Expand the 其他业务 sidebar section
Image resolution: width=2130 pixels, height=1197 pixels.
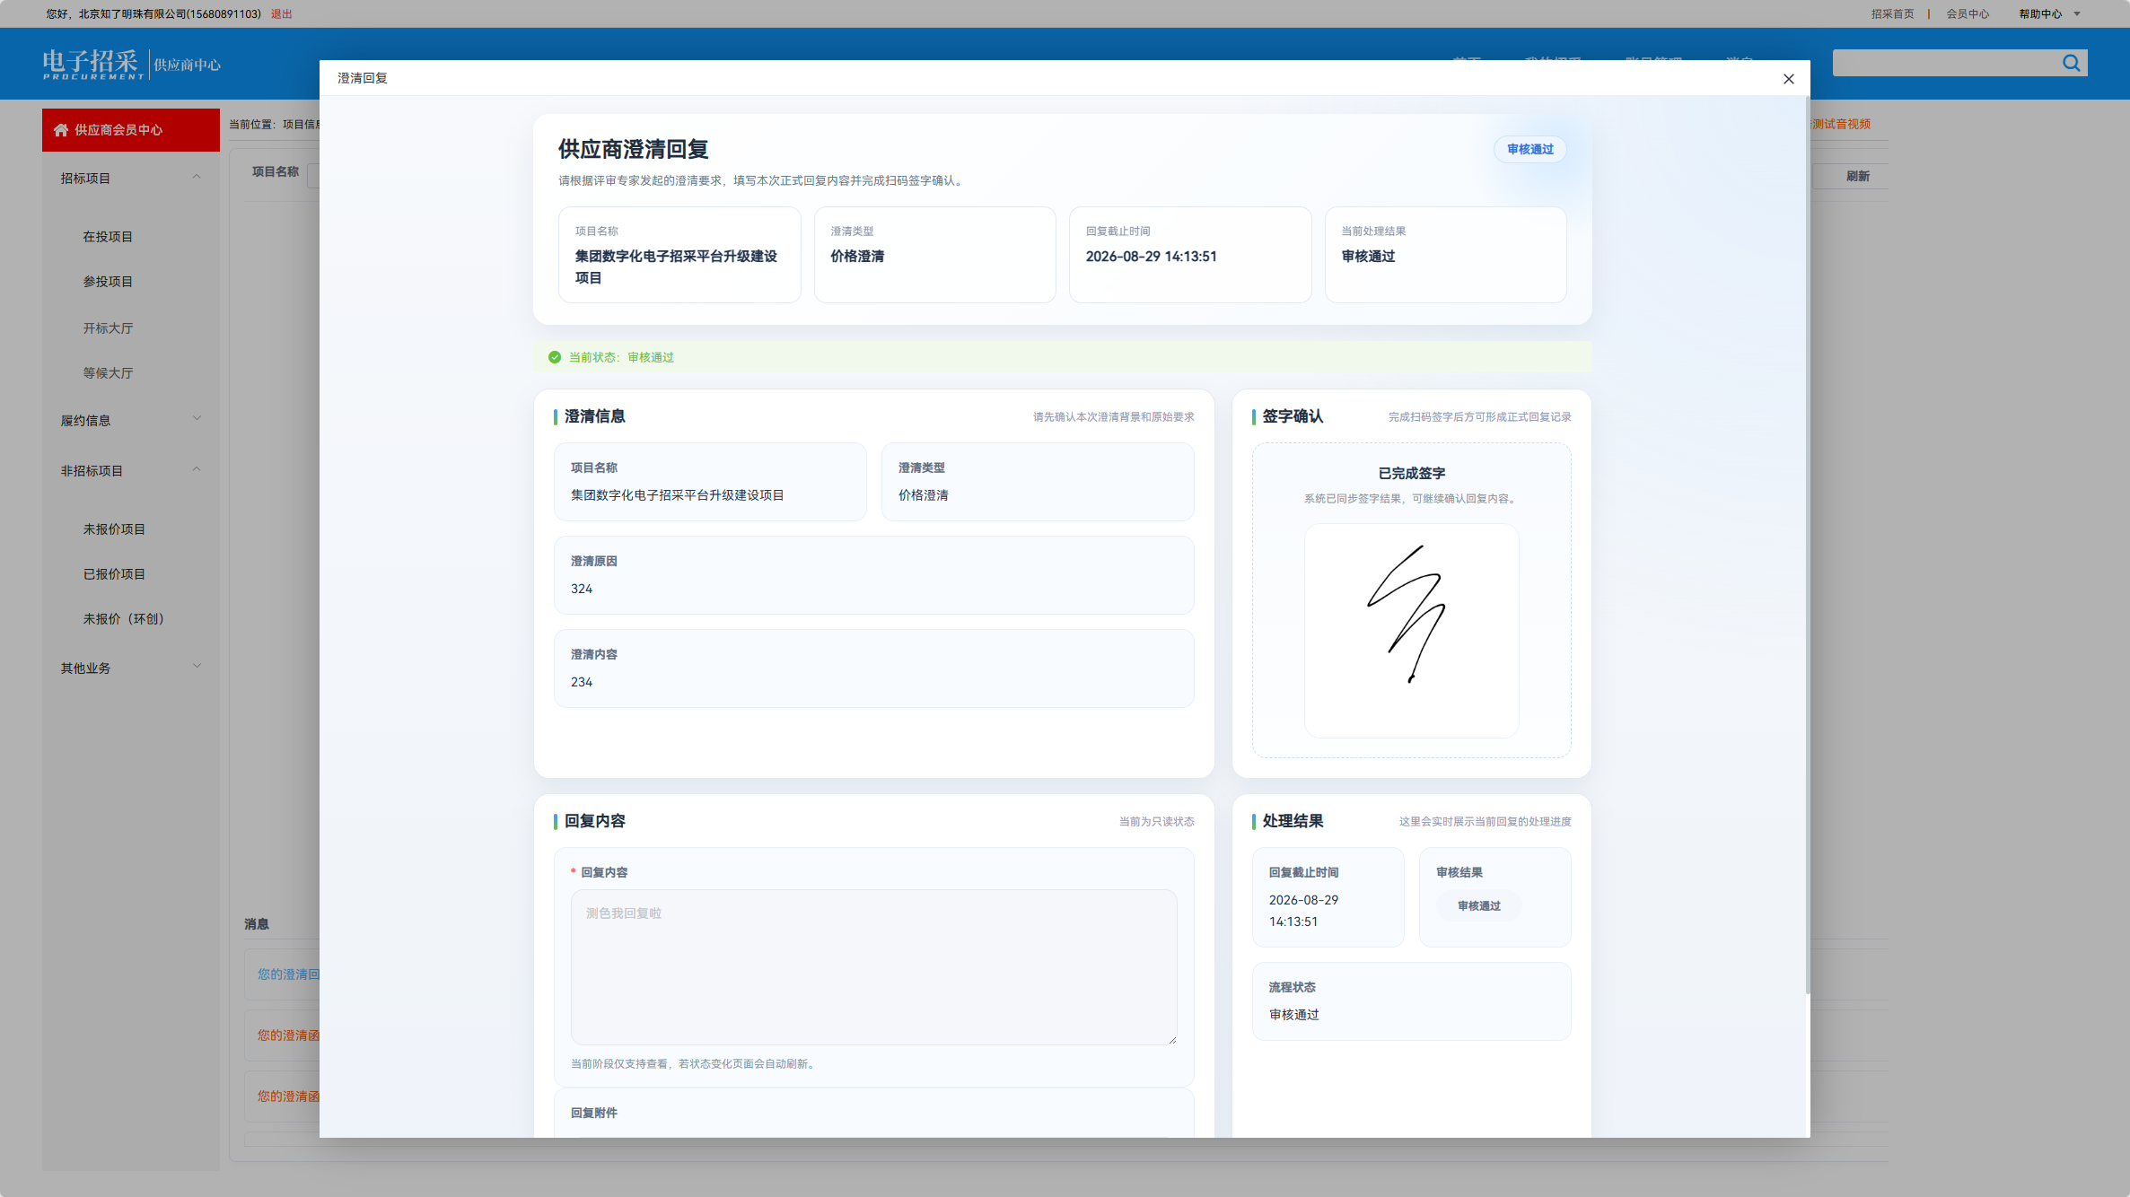pos(197,667)
